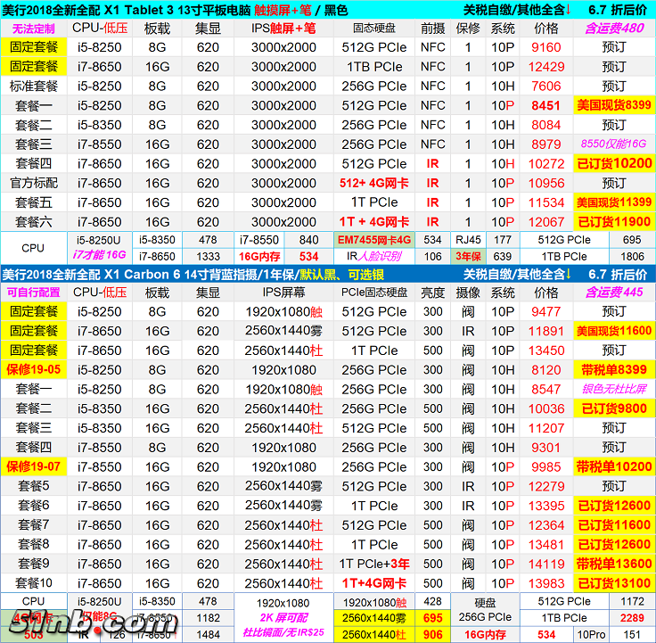
Task: Click the 含运费480 shipping cell
Action: (613, 28)
